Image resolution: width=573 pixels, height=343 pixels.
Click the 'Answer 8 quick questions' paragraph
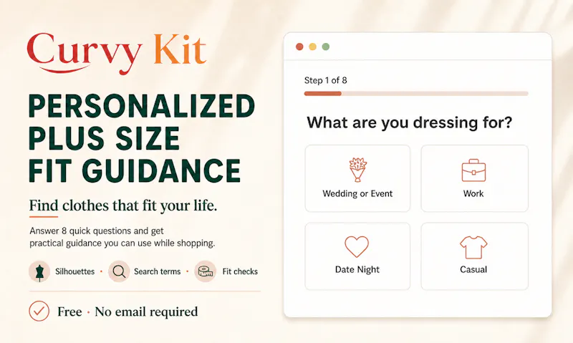tap(122, 237)
